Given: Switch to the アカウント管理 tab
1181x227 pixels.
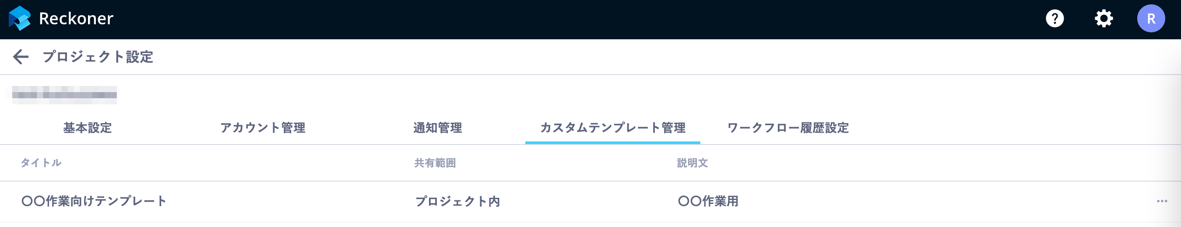Looking at the screenshot, I should 263,127.
